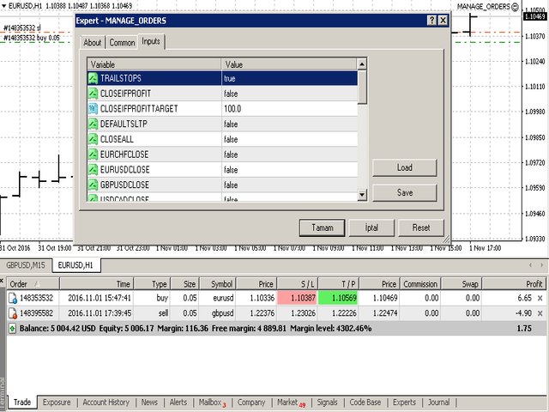Open the Mailbox tab
Image resolution: width=549 pixels, height=412 pixels.
(212, 403)
